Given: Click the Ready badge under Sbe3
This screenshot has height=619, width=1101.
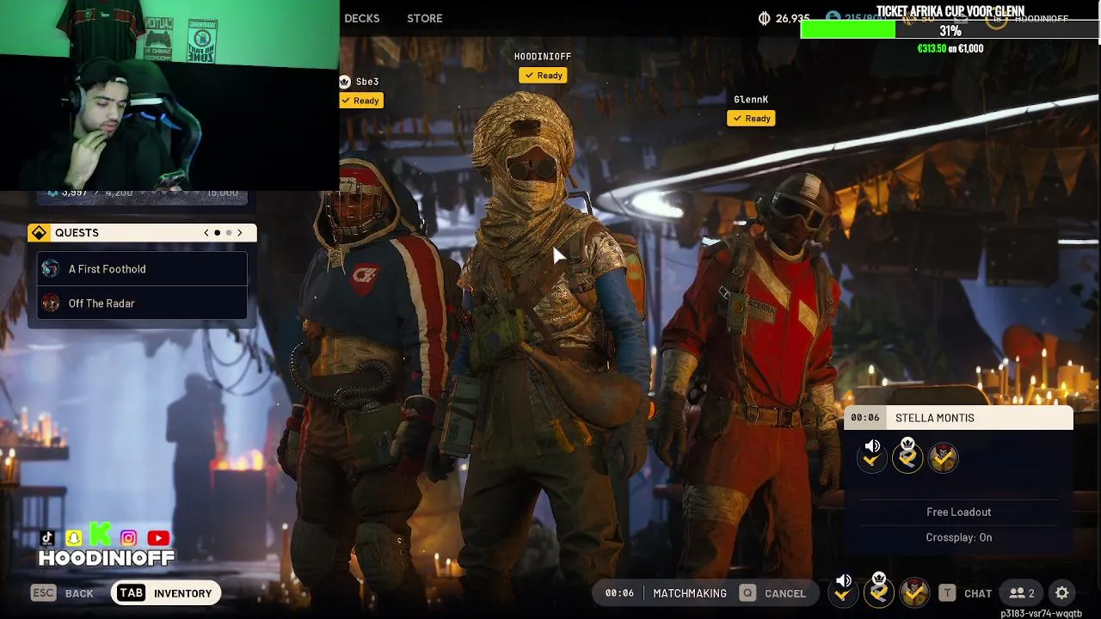Looking at the screenshot, I should coord(360,101).
